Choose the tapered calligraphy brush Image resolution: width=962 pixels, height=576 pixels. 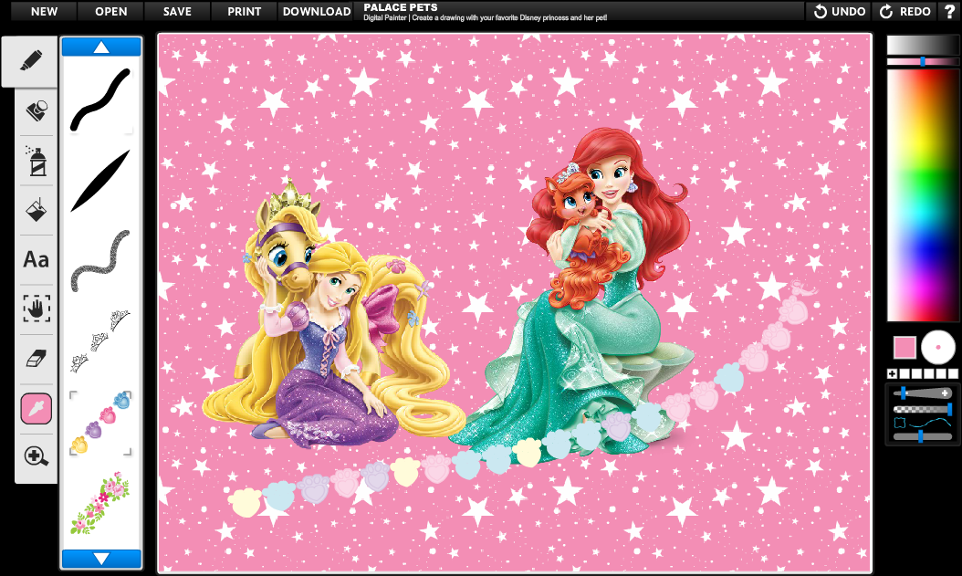[x=100, y=181]
